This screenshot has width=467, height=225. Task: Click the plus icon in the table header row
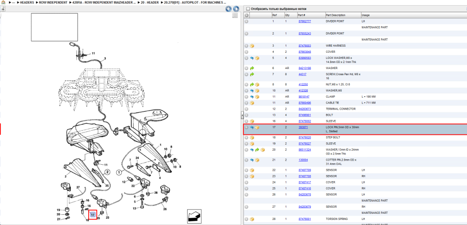click(x=247, y=15)
